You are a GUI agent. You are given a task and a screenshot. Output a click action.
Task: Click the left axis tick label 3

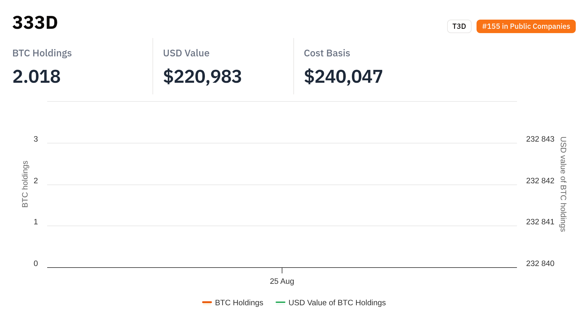click(36, 139)
